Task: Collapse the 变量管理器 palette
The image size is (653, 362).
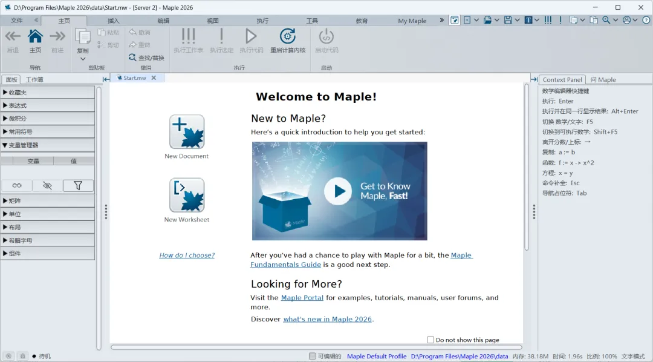Action: tap(48, 145)
